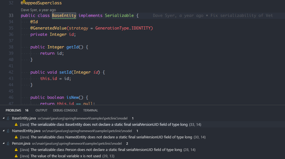The height and width of the screenshot is (159, 285).
Task: Open the DEBUG CONSOLE tab
Action: tap(65, 110)
